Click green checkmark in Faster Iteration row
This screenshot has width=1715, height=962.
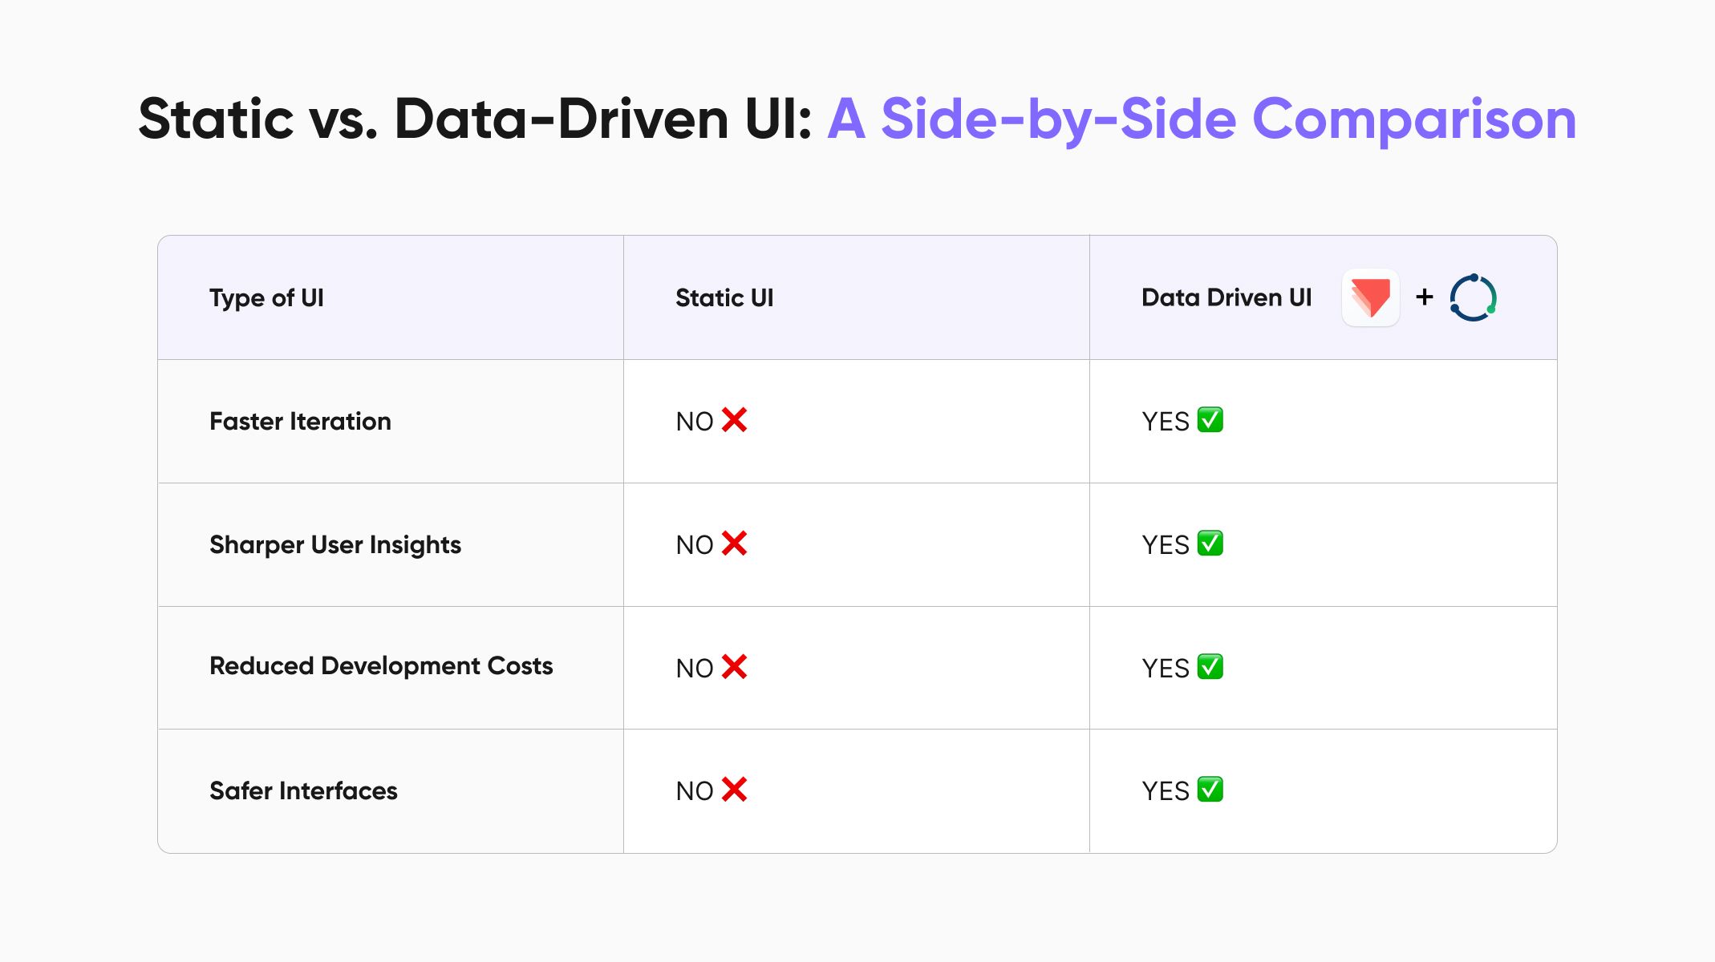pyautogui.click(x=1210, y=420)
